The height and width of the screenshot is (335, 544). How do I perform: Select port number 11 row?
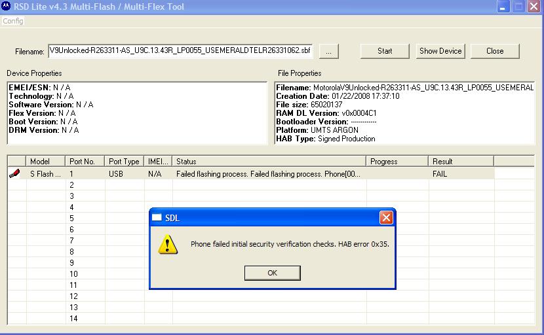pyautogui.click(x=73, y=285)
